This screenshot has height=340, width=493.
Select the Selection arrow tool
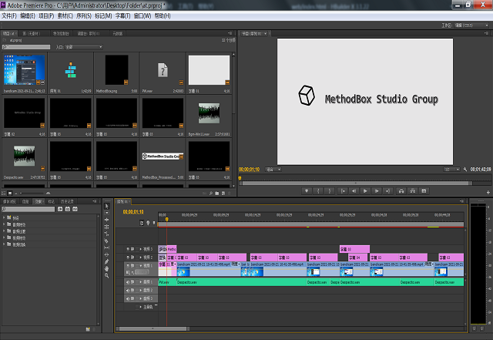[x=106, y=206]
